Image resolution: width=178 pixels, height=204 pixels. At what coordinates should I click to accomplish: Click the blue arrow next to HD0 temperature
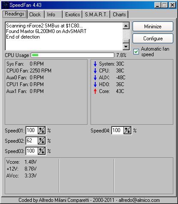point(95,84)
